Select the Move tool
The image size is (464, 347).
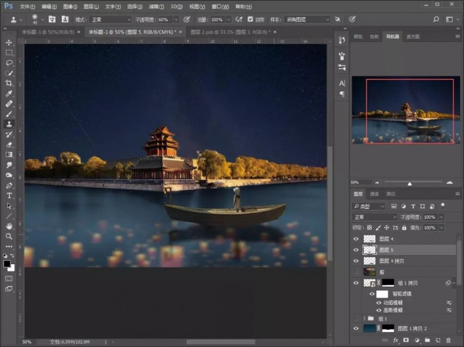click(9, 43)
